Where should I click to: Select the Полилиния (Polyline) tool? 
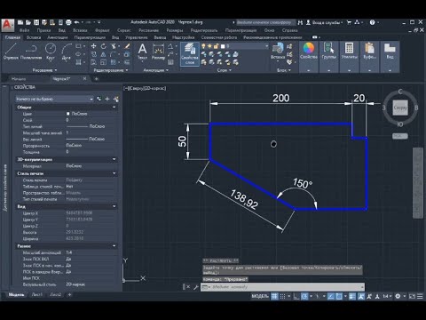[31, 52]
